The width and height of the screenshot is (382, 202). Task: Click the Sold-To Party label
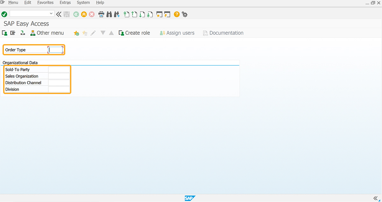(18, 70)
